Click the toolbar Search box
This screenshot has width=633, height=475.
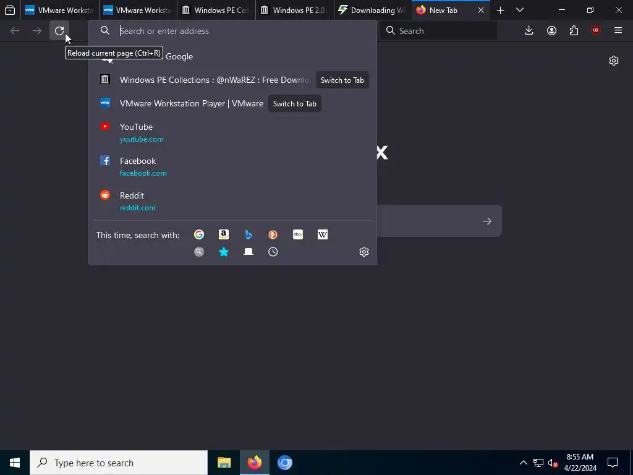pos(438,31)
